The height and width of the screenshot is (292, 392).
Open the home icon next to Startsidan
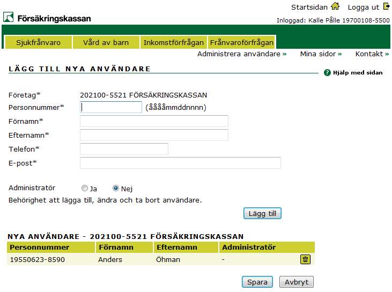(335, 6)
